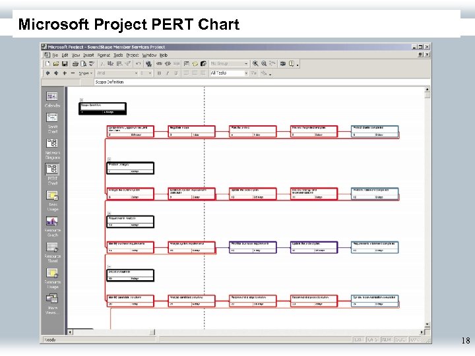Click the Link Tasks chain icon
The width and height of the screenshot is (475, 356).
point(160,63)
